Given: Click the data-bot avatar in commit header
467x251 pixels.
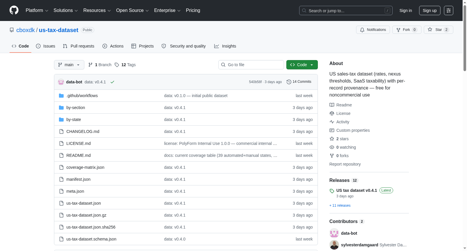Looking at the screenshot, I should coord(61,82).
